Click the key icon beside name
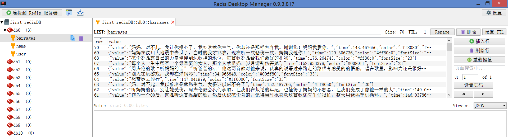This screenshot has height=137, width=508. click(13, 46)
